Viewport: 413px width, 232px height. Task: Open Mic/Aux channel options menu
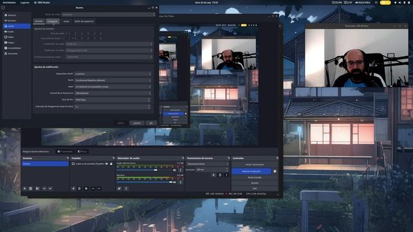[x=181, y=182]
